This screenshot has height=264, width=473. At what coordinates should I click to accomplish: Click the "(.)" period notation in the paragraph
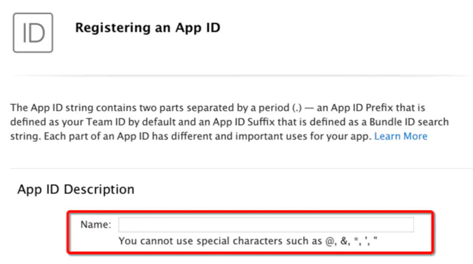click(x=297, y=108)
